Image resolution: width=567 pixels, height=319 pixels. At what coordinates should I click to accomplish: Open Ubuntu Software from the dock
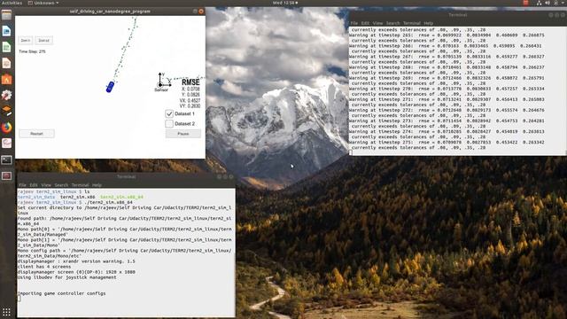click(6, 79)
